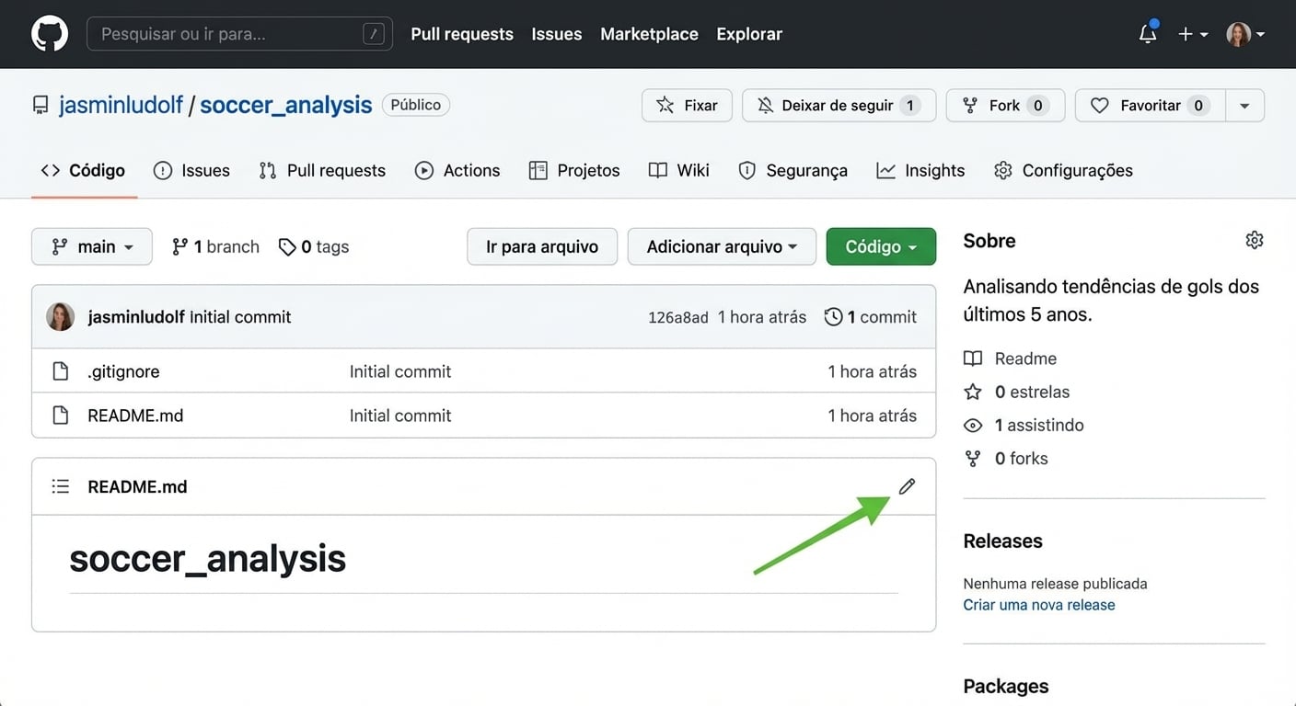Open soccer_analysis repository link
The width and height of the screenshot is (1296, 706).
[x=286, y=105]
